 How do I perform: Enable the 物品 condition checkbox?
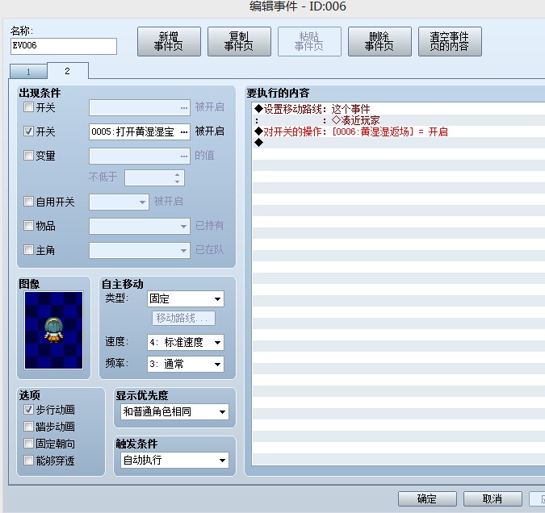tap(28, 225)
